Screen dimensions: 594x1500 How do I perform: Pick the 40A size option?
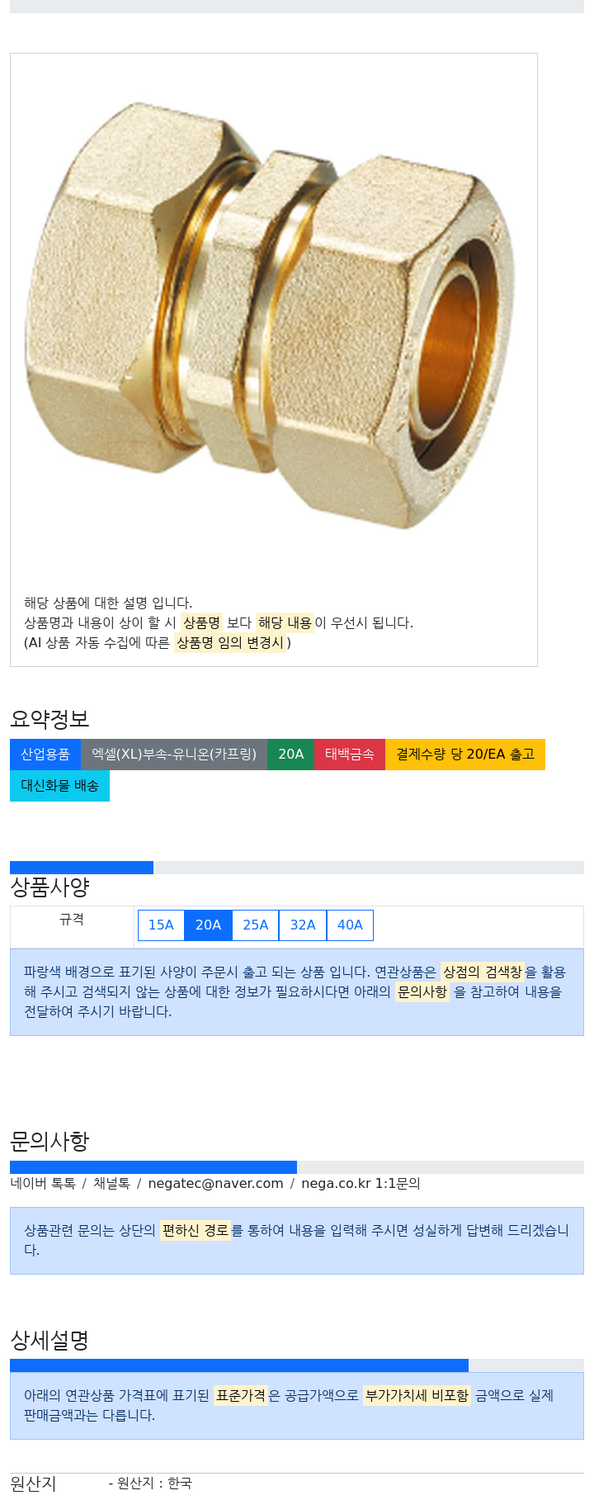[350, 925]
